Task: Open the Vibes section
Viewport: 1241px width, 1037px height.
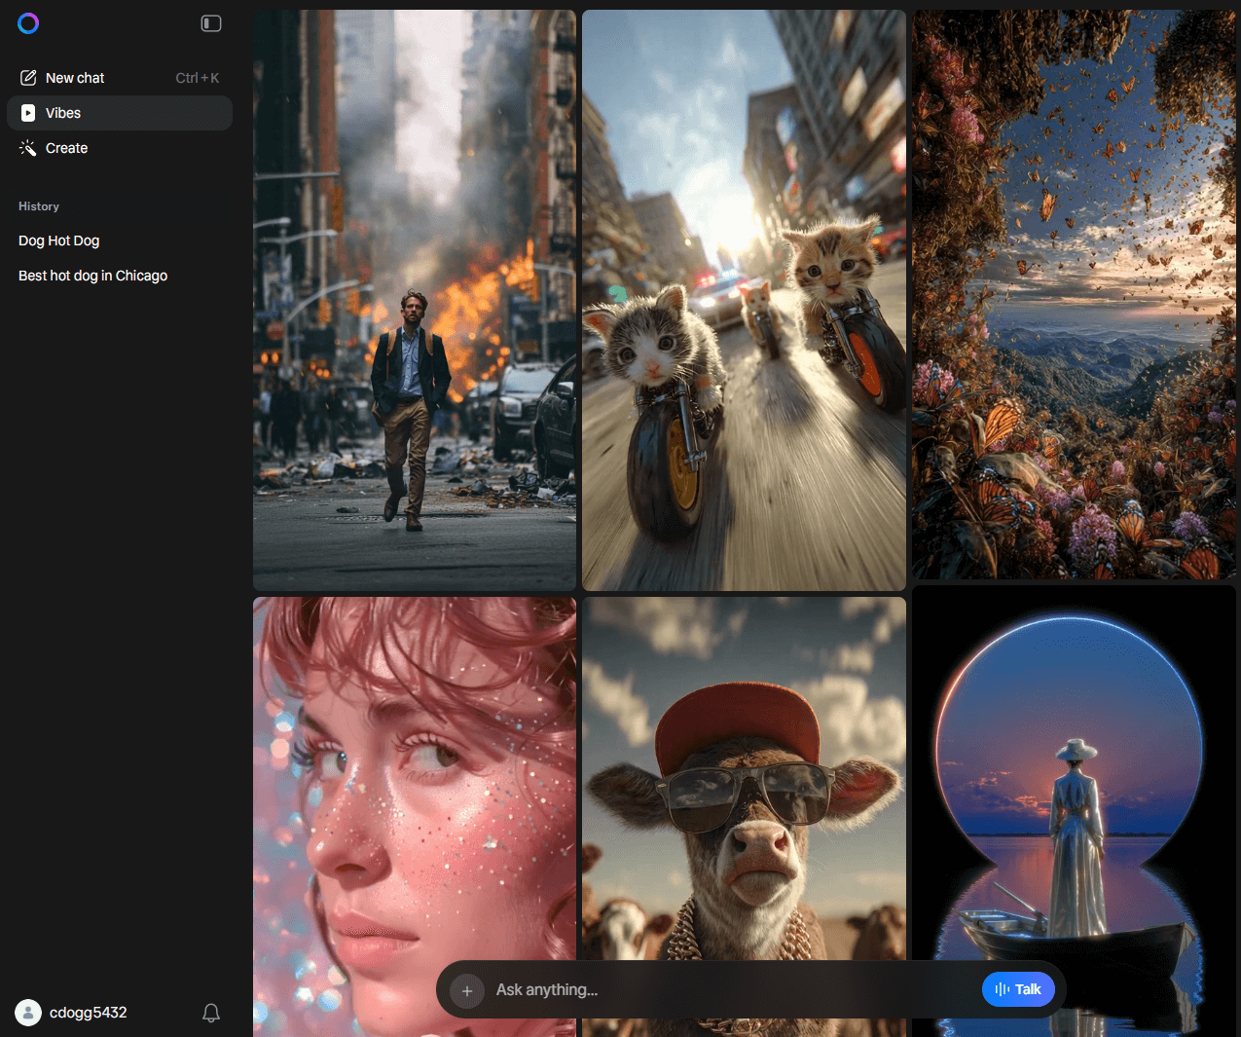Action: 63,113
